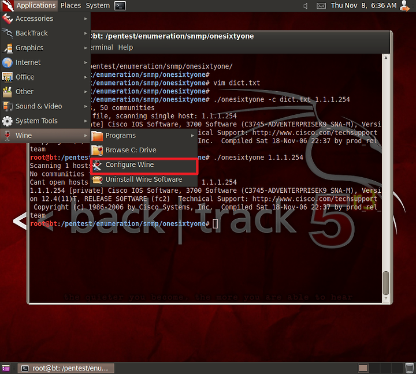Screen dimensions: 416x374
Task: Open the Programs folder entry
Action: pos(144,136)
